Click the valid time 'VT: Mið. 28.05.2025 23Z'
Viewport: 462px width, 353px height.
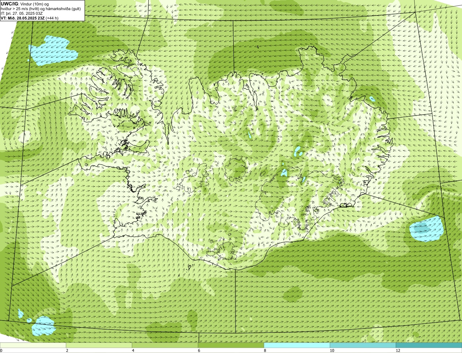23,18
